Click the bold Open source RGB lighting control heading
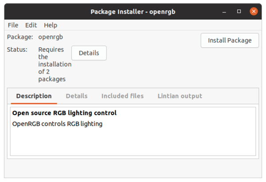 (64, 113)
